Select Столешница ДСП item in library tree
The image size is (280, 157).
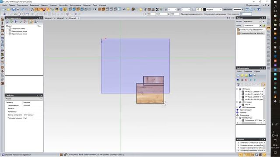(253, 120)
